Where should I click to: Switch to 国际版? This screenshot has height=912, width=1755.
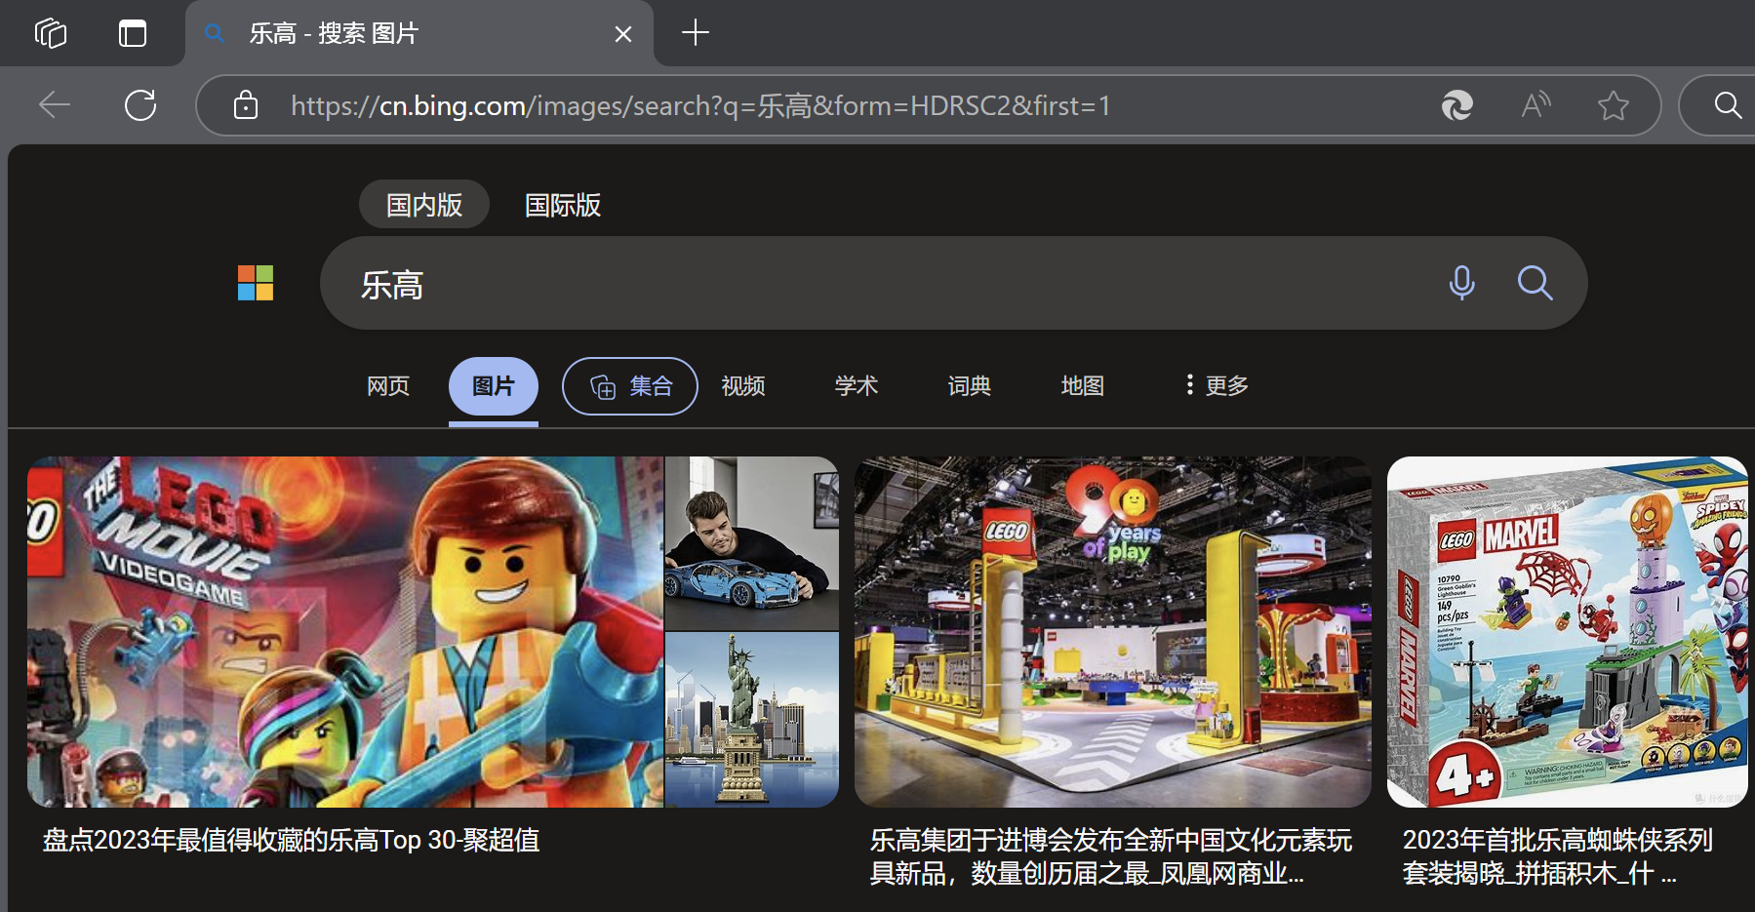point(563,205)
